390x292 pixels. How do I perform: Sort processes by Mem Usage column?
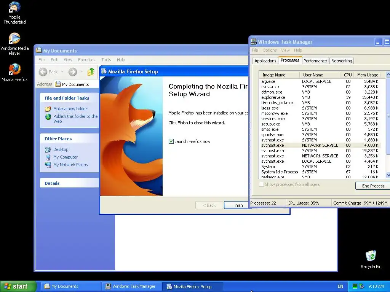tap(368, 75)
